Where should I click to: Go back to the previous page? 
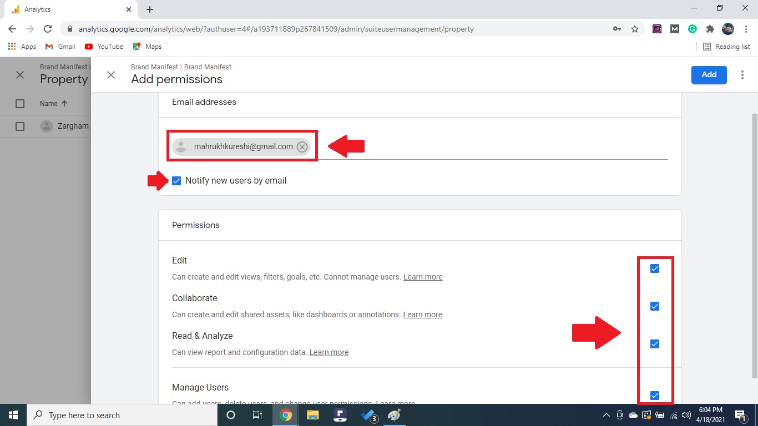(12, 29)
